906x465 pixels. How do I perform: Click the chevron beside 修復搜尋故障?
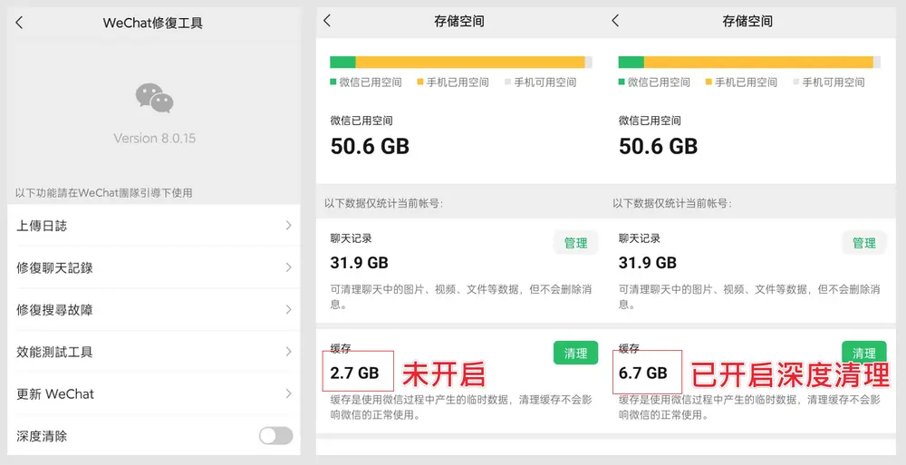pyautogui.click(x=288, y=310)
